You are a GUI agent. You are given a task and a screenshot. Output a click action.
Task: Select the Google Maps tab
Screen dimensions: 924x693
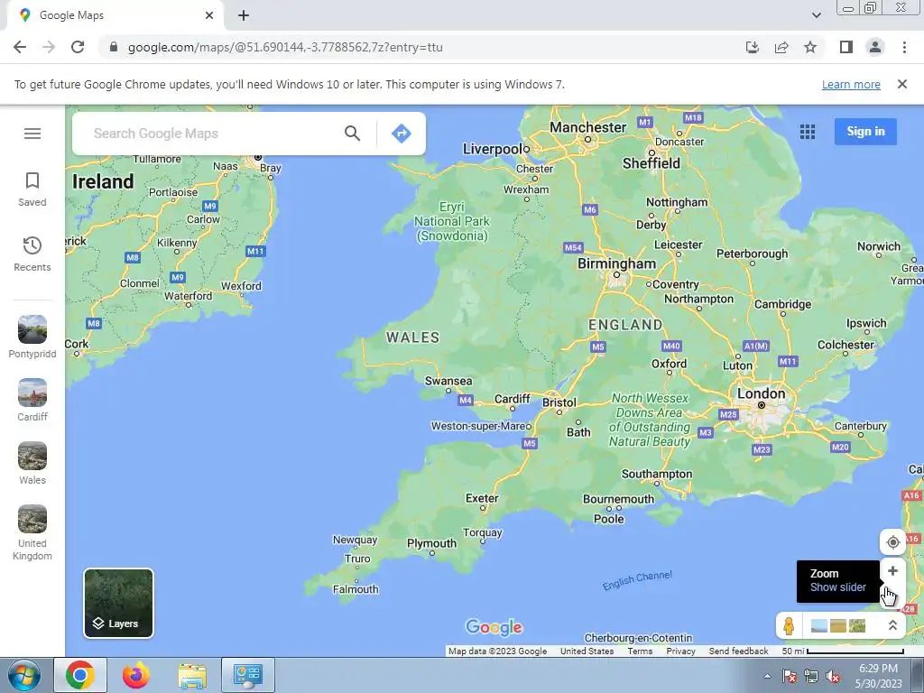(115, 15)
